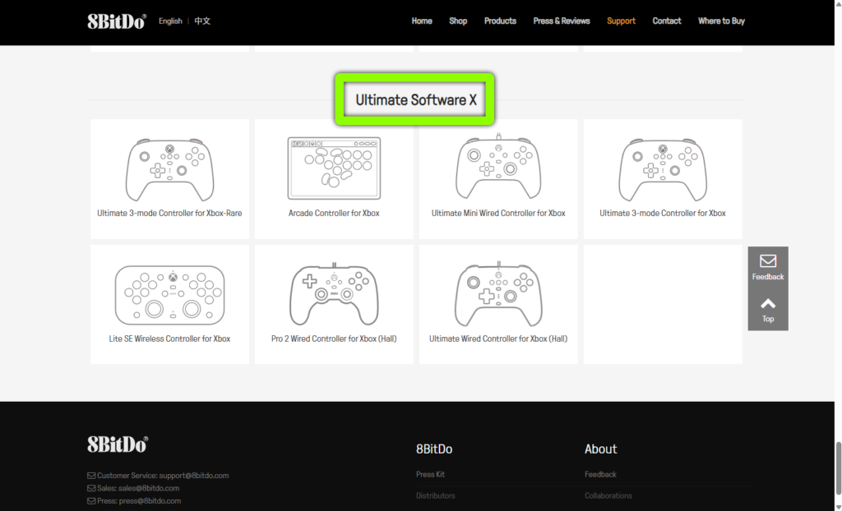The width and height of the screenshot is (842, 511).
Task: Open Press & Reviews in navigation
Action: coord(562,21)
